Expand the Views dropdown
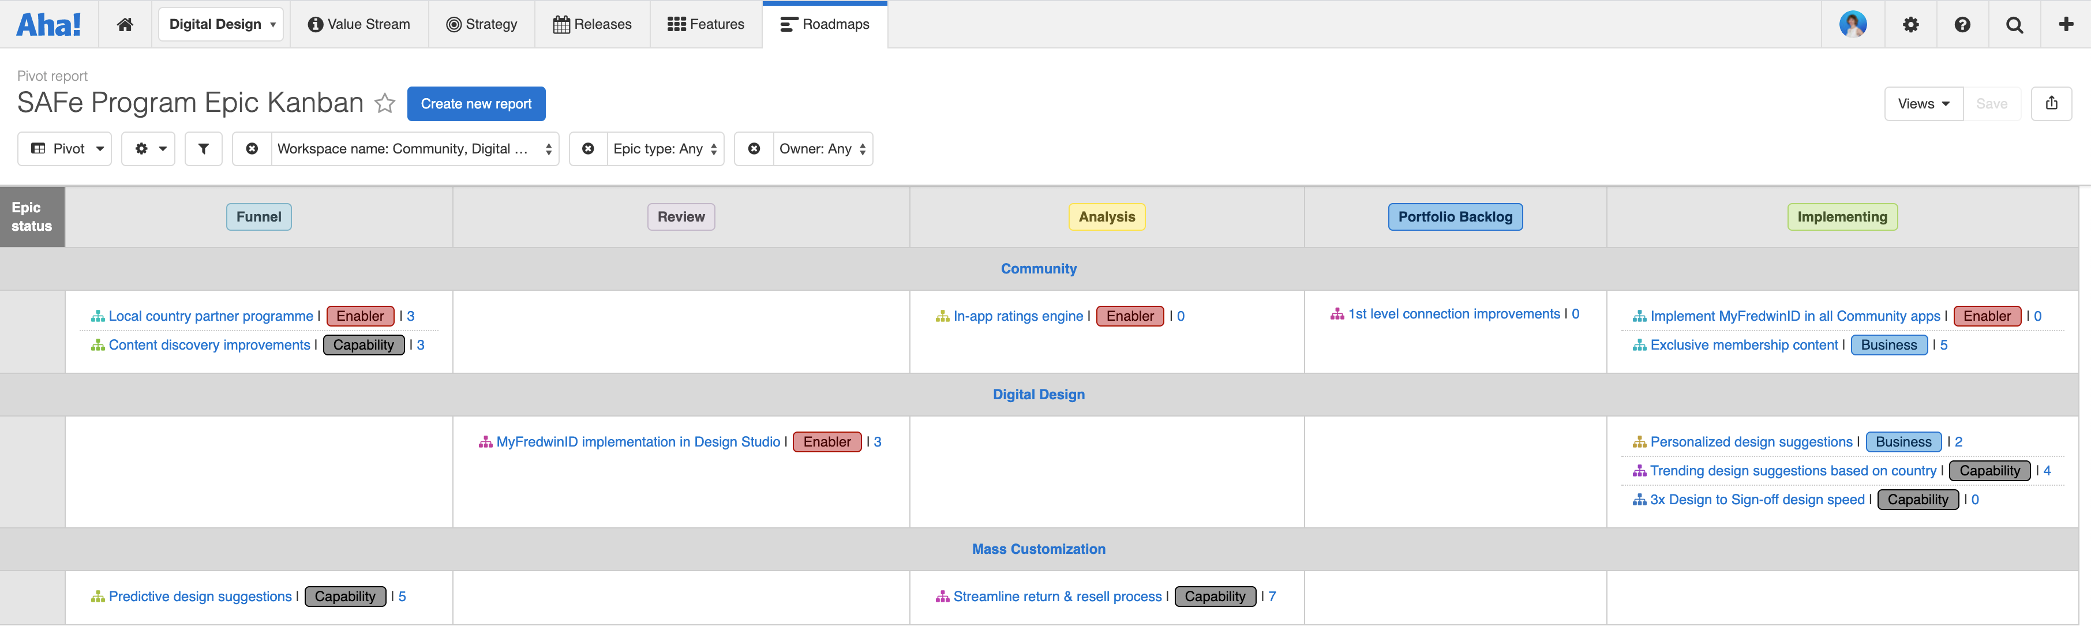The height and width of the screenshot is (630, 2091). [1924, 103]
